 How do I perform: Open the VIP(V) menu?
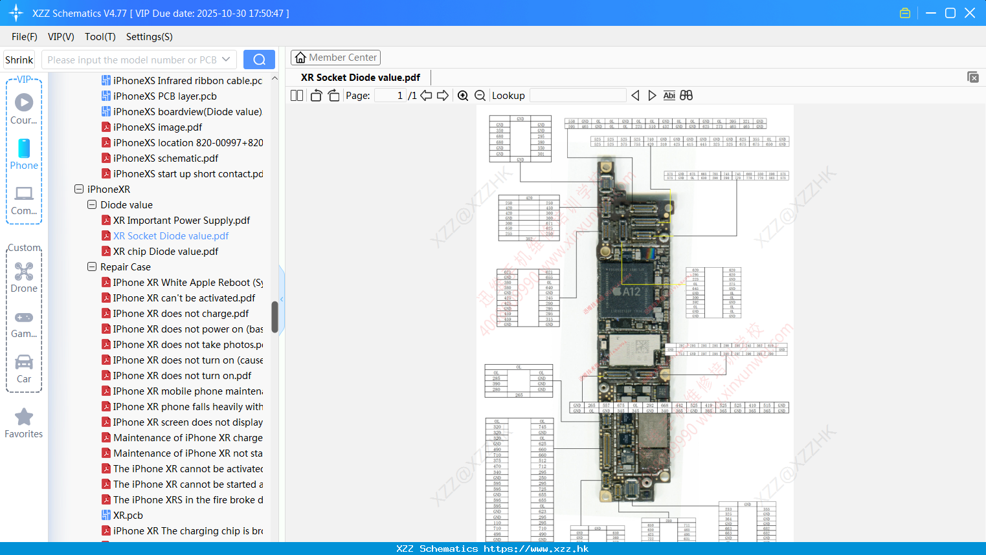(x=61, y=37)
